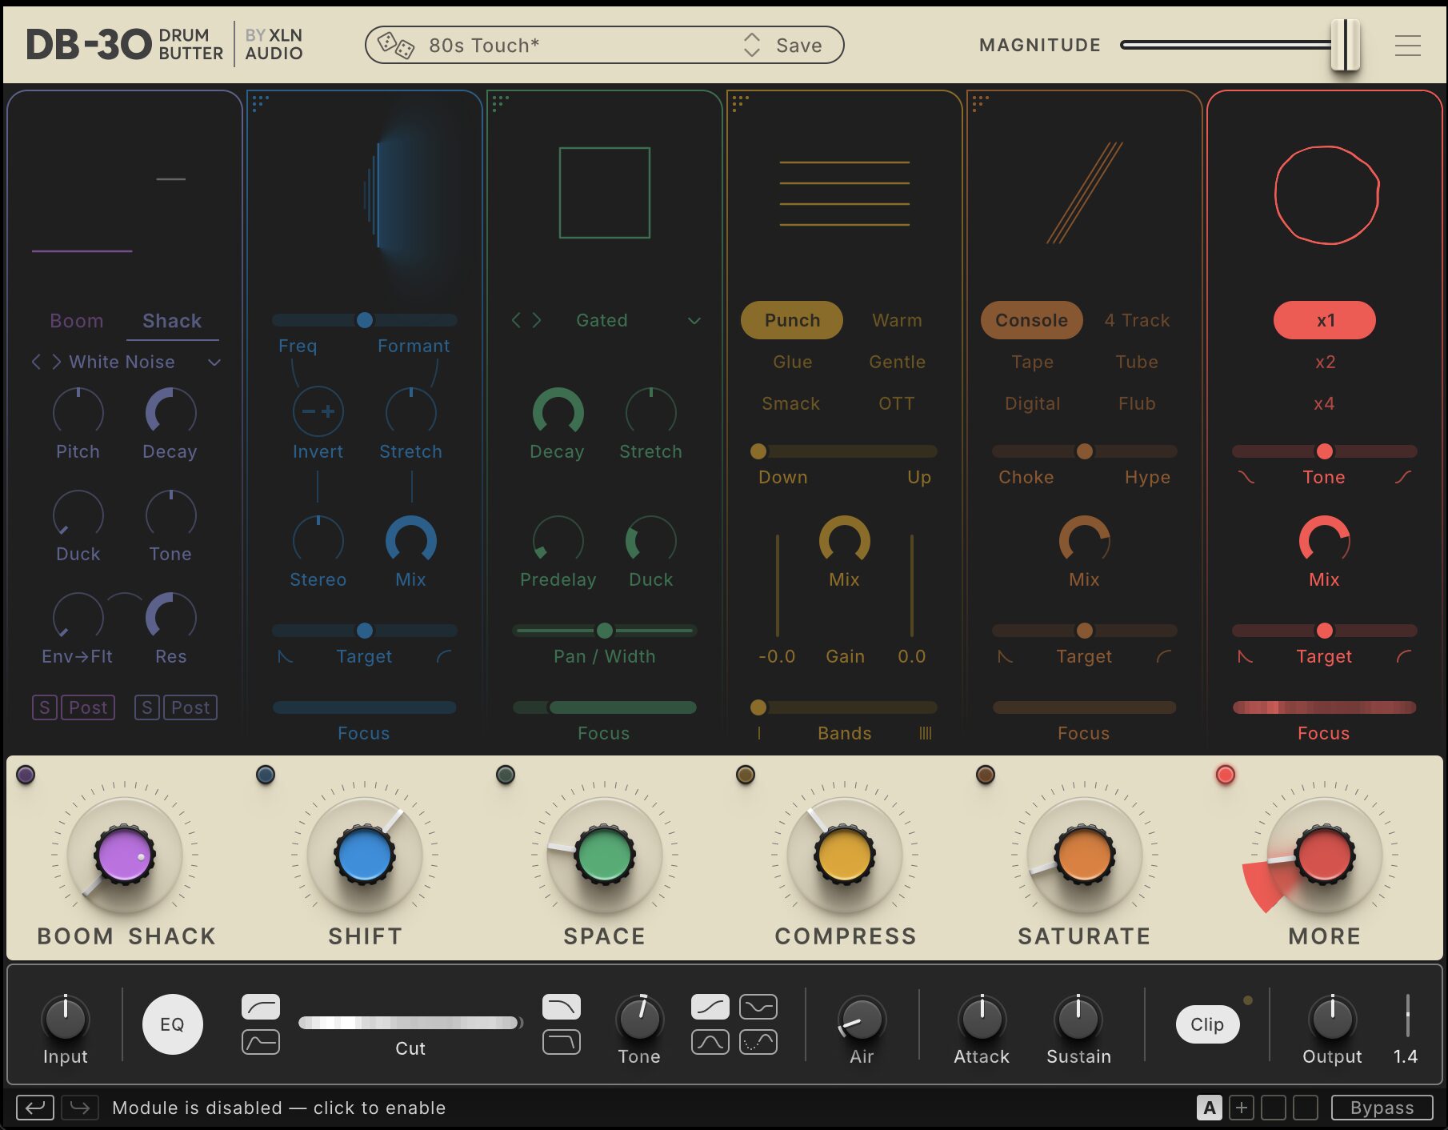
Task: Expand the Gated reverb type dropdown
Action: [x=694, y=321]
